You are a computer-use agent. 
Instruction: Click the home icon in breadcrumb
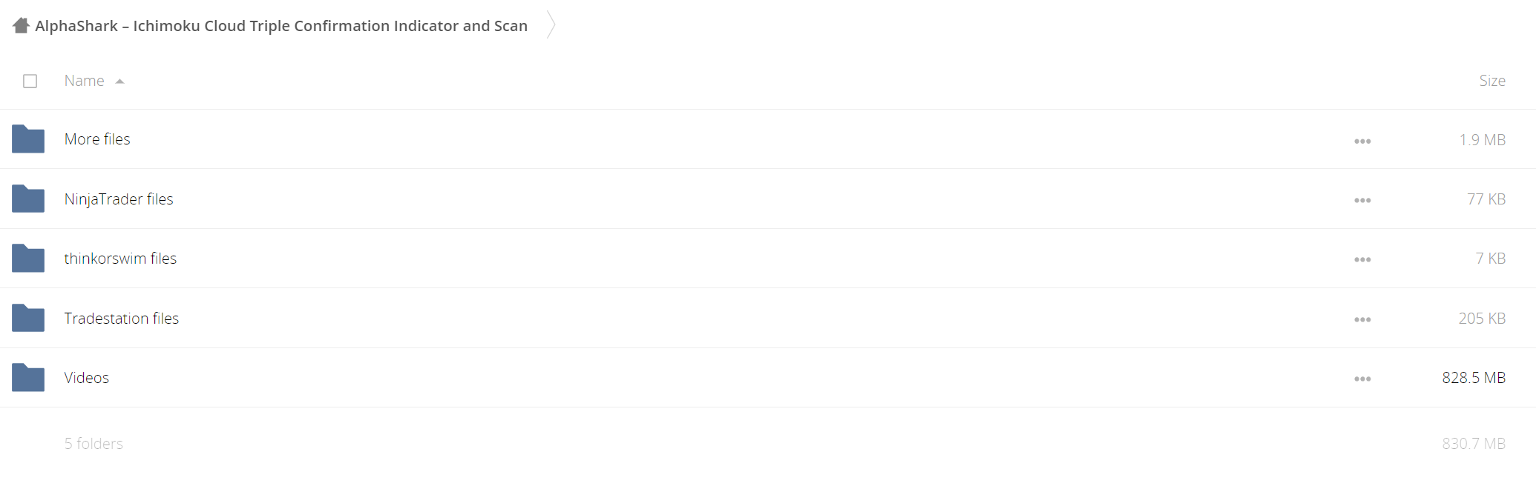pyautogui.click(x=21, y=26)
